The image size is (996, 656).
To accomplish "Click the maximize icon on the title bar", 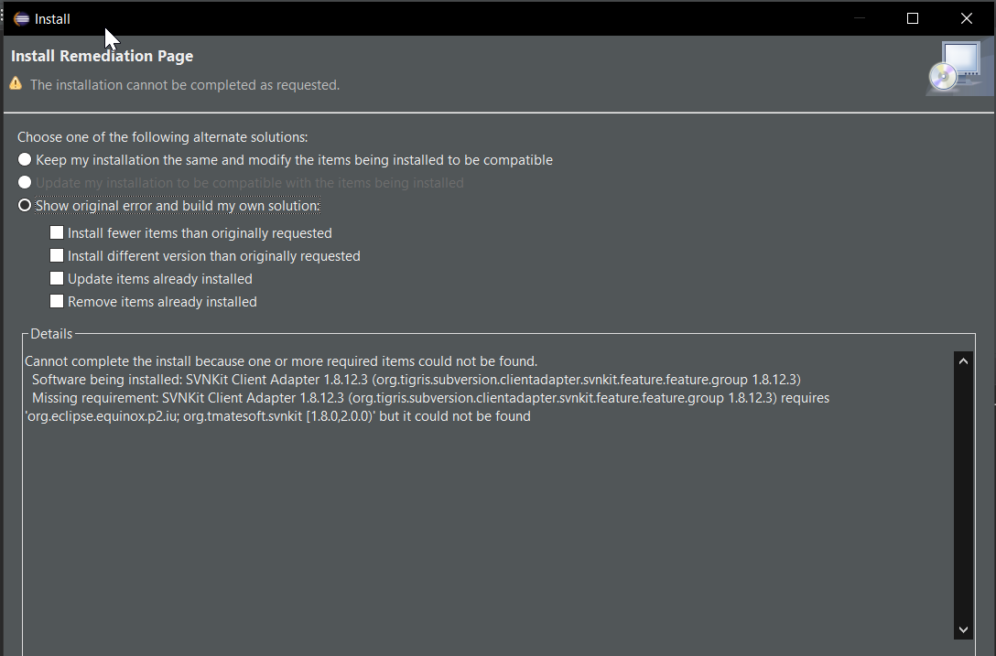I will [x=912, y=18].
